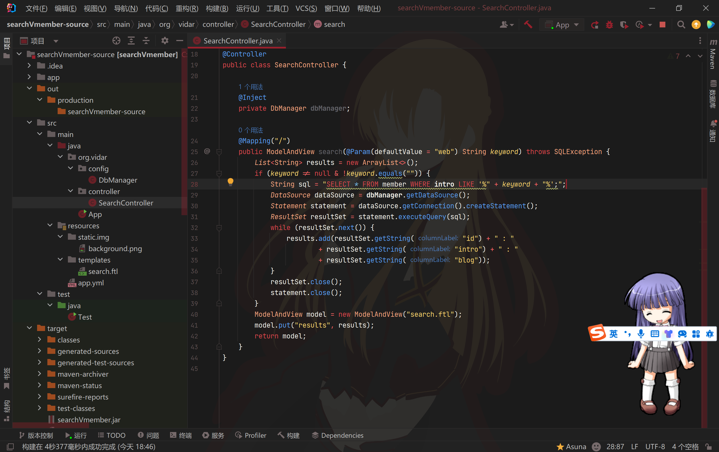Viewport: 719px width, 452px height.
Task: Toggle Sogou punctuation mode
Action: tap(627, 334)
